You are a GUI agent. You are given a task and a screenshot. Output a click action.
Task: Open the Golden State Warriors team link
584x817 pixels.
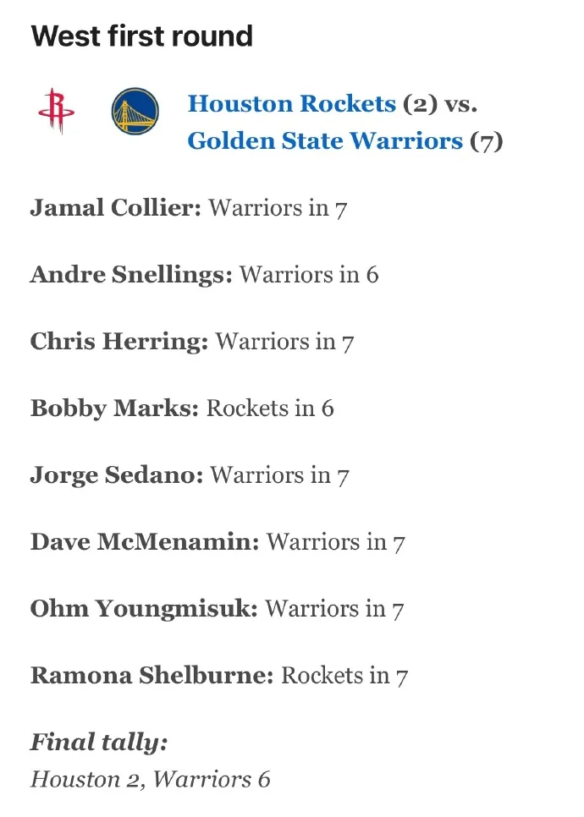pos(325,140)
